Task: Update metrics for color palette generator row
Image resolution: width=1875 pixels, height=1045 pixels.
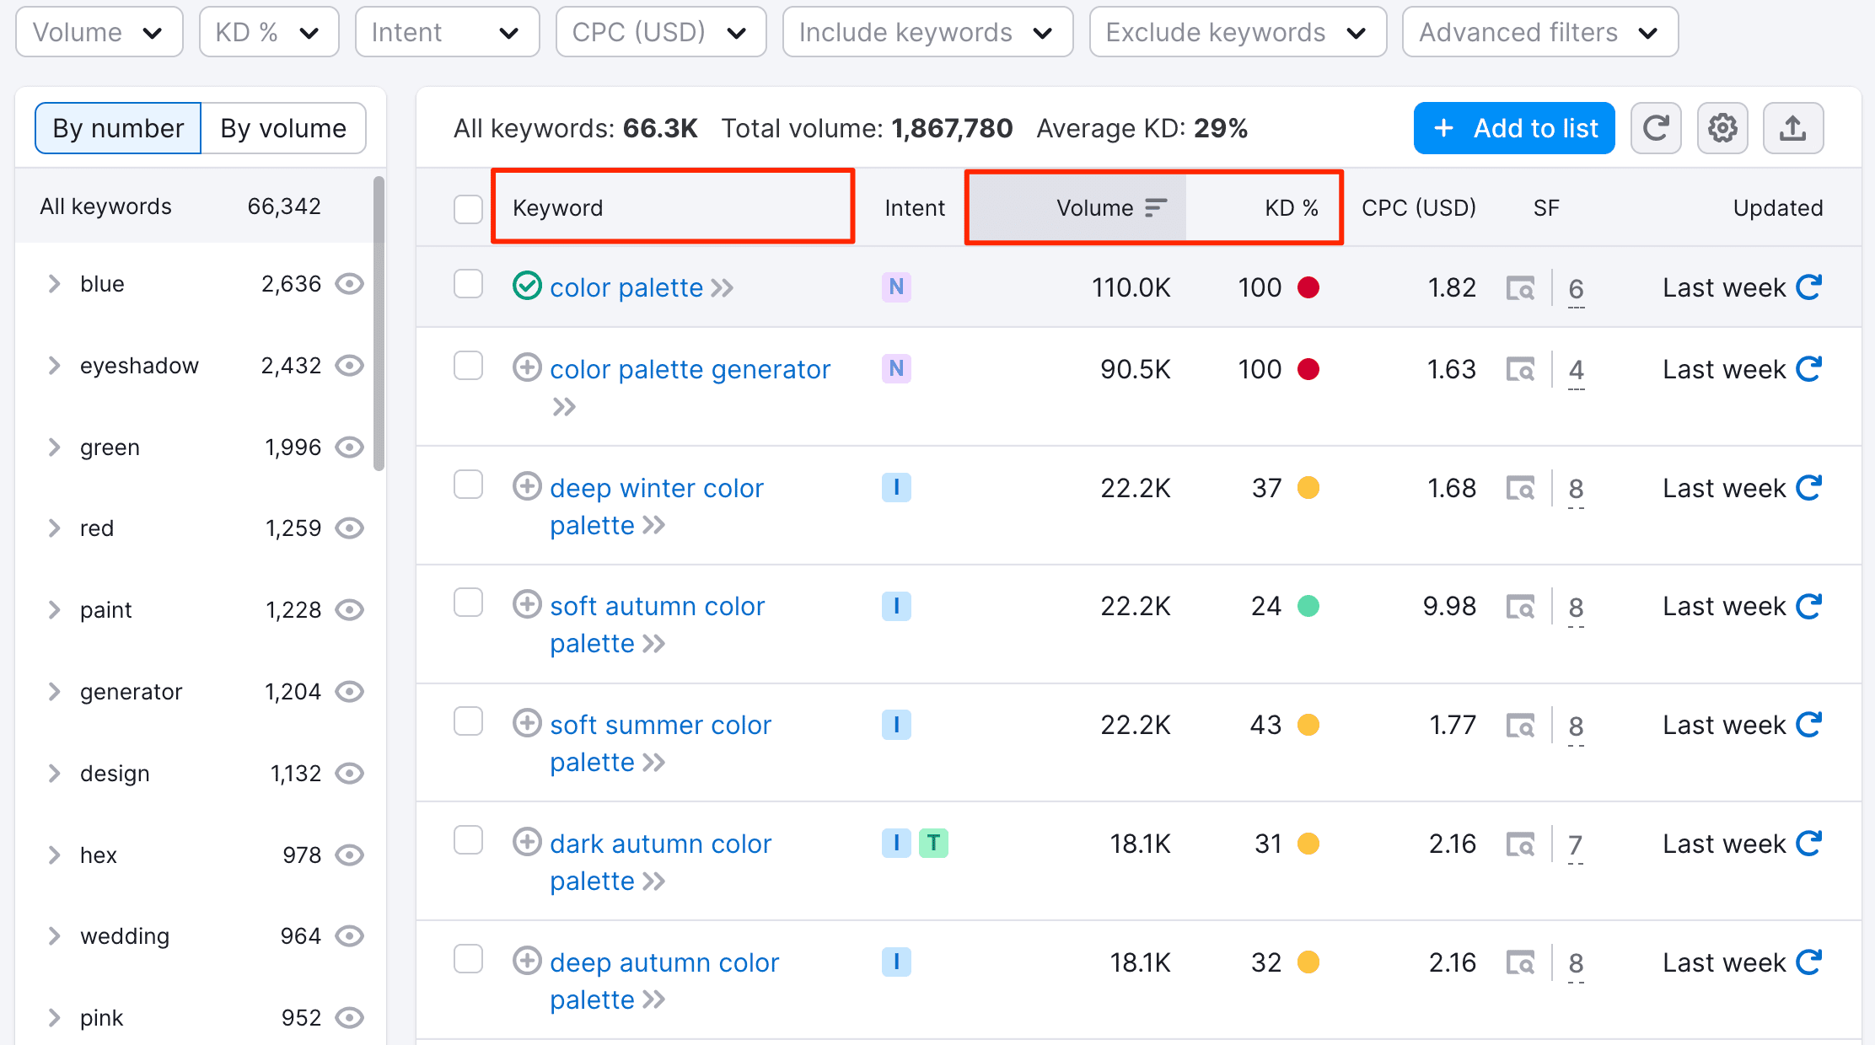Action: tap(1809, 368)
